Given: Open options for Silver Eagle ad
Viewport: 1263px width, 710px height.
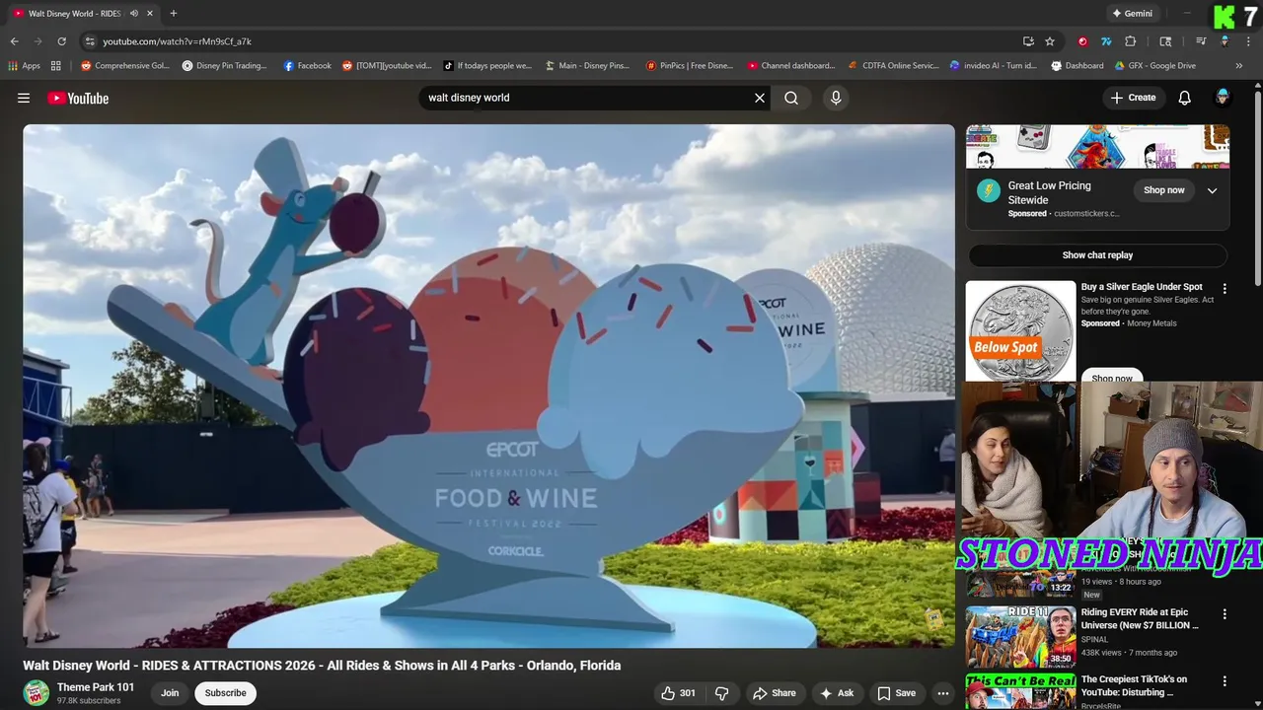Looking at the screenshot, I should coord(1225,289).
